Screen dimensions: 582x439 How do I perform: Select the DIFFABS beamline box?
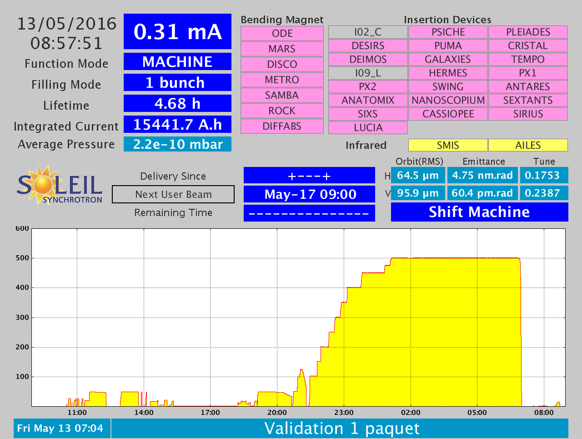282,126
